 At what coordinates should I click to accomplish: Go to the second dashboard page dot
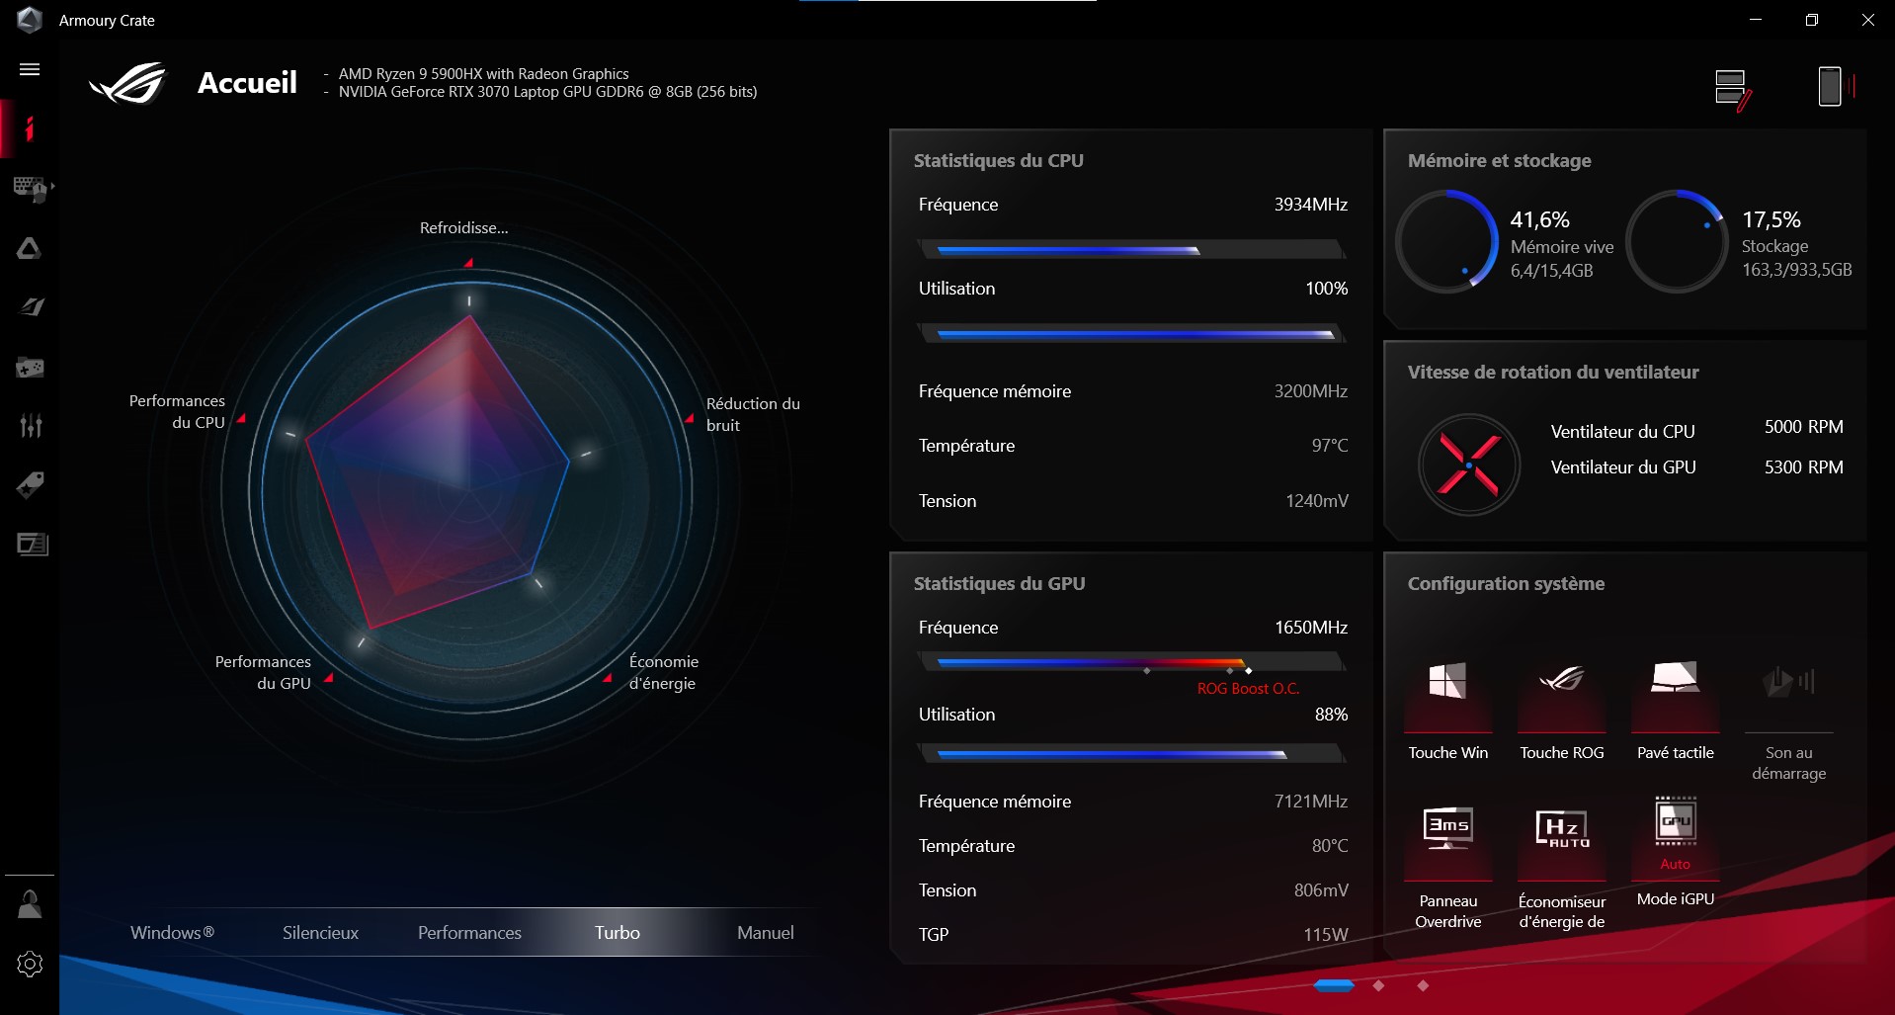click(x=1378, y=985)
